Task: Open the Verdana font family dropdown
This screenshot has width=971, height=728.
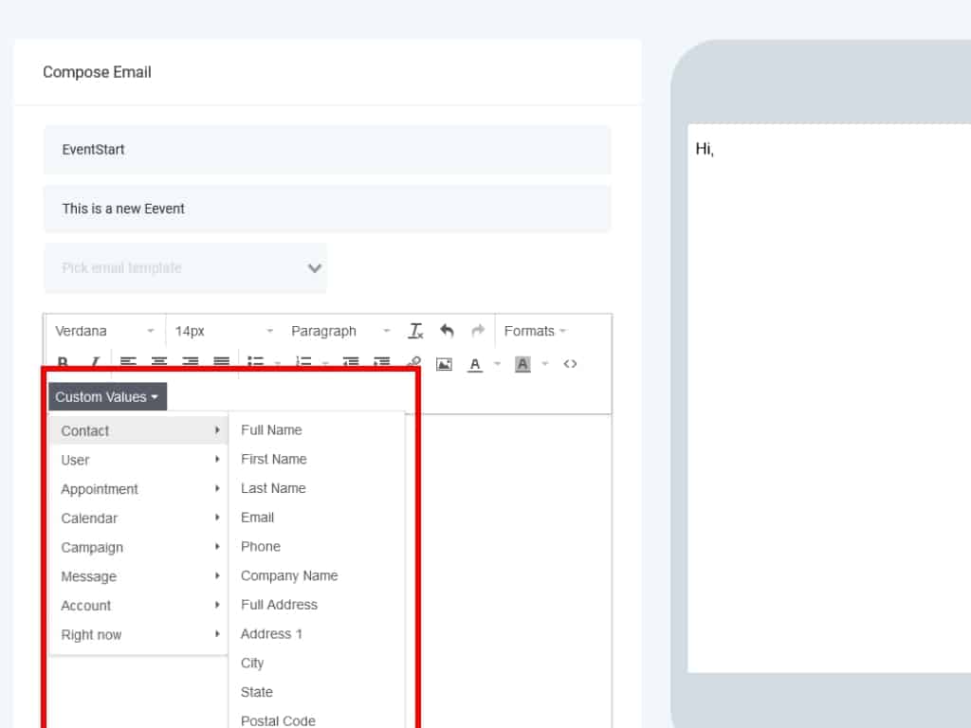Action: click(x=104, y=331)
